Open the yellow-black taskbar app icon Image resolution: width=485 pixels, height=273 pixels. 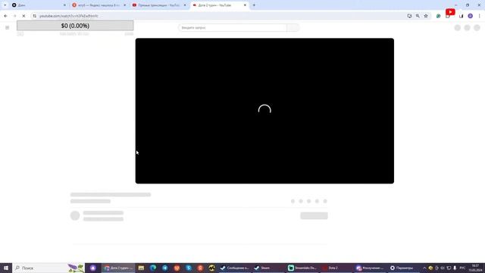[212, 268]
